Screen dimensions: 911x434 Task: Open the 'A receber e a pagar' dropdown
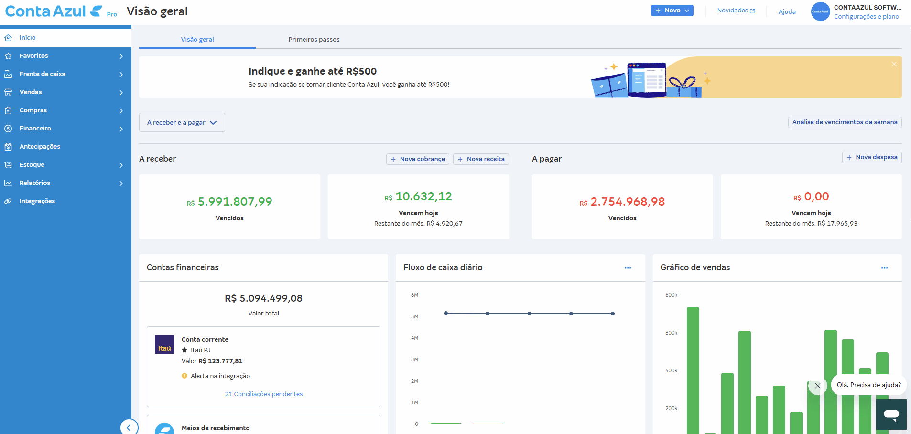182,122
